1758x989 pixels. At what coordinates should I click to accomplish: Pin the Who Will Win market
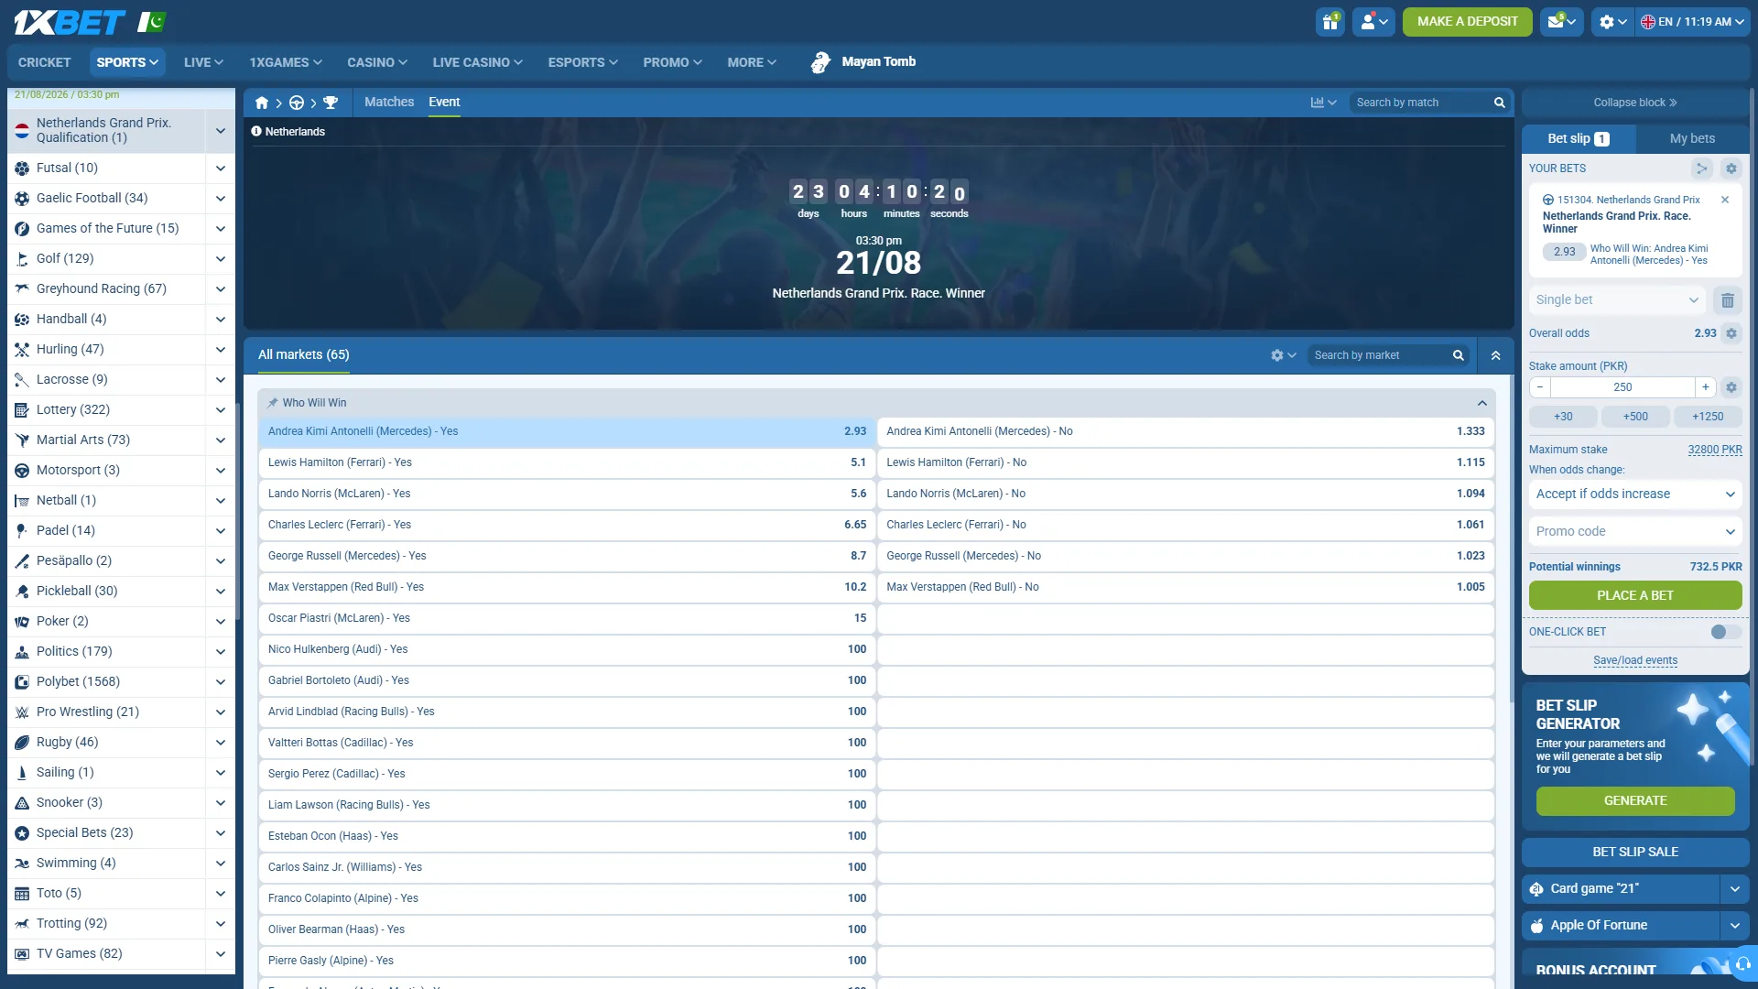pyautogui.click(x=272, y=403)
